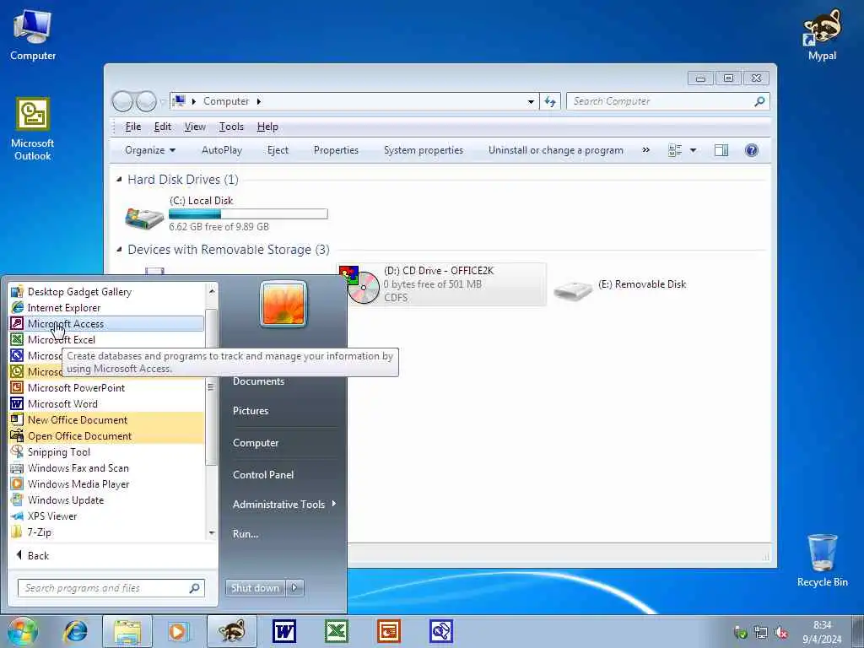Click Uninstall or change a program
This screenshot has height=648, width=864.
pyautogui.click(x=555, y=150)
